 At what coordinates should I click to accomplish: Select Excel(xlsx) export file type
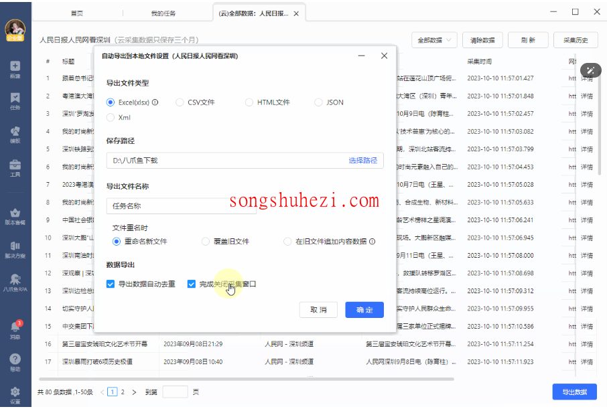[x=111, y=102]
